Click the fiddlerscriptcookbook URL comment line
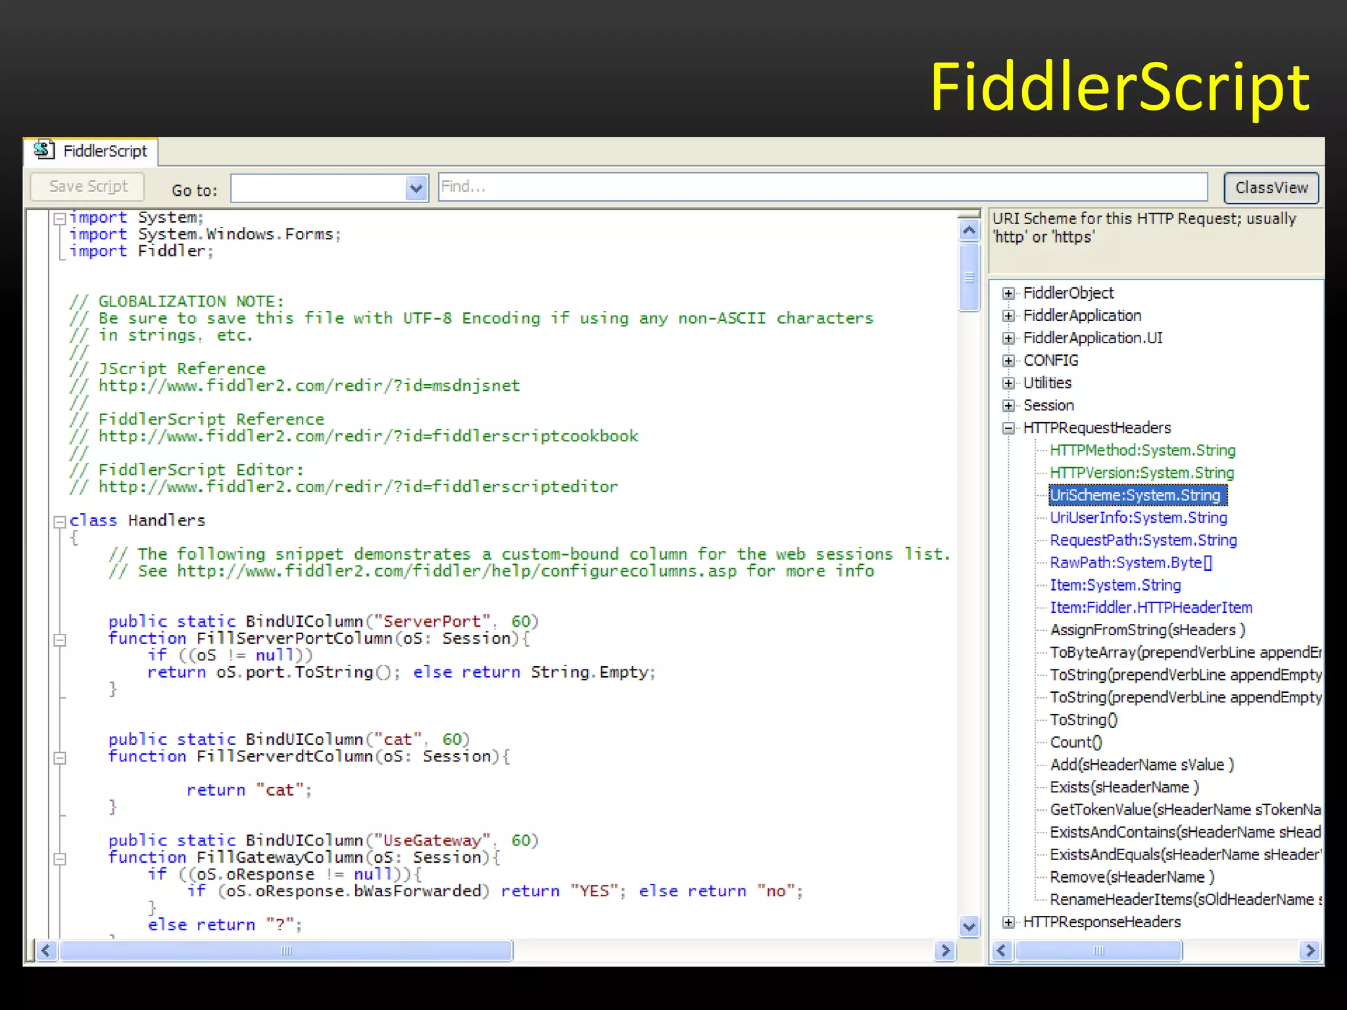 click(x=354, y=436)
